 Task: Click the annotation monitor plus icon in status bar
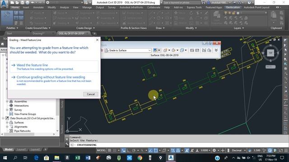223,150
